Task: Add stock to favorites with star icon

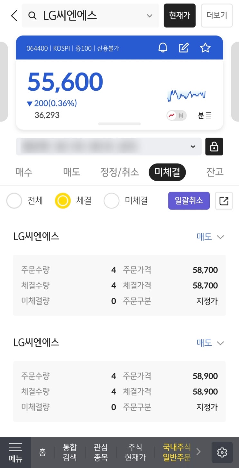Action: click(205, 48)
